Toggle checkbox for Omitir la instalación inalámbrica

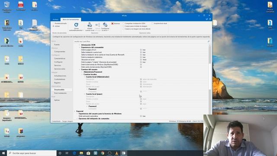pyautogui.click(x=141, y=57)
